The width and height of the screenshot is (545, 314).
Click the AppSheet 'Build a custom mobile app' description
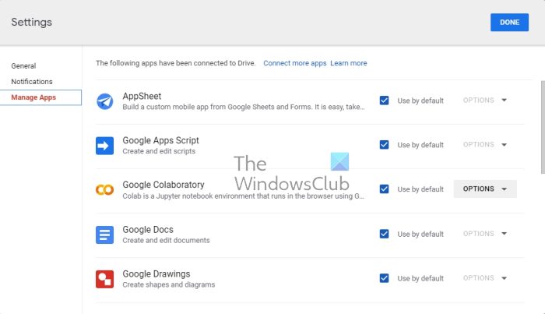(x=243, y=107)
